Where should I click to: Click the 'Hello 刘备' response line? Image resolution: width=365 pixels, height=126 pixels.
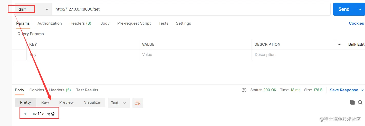[x=44, y=114]
